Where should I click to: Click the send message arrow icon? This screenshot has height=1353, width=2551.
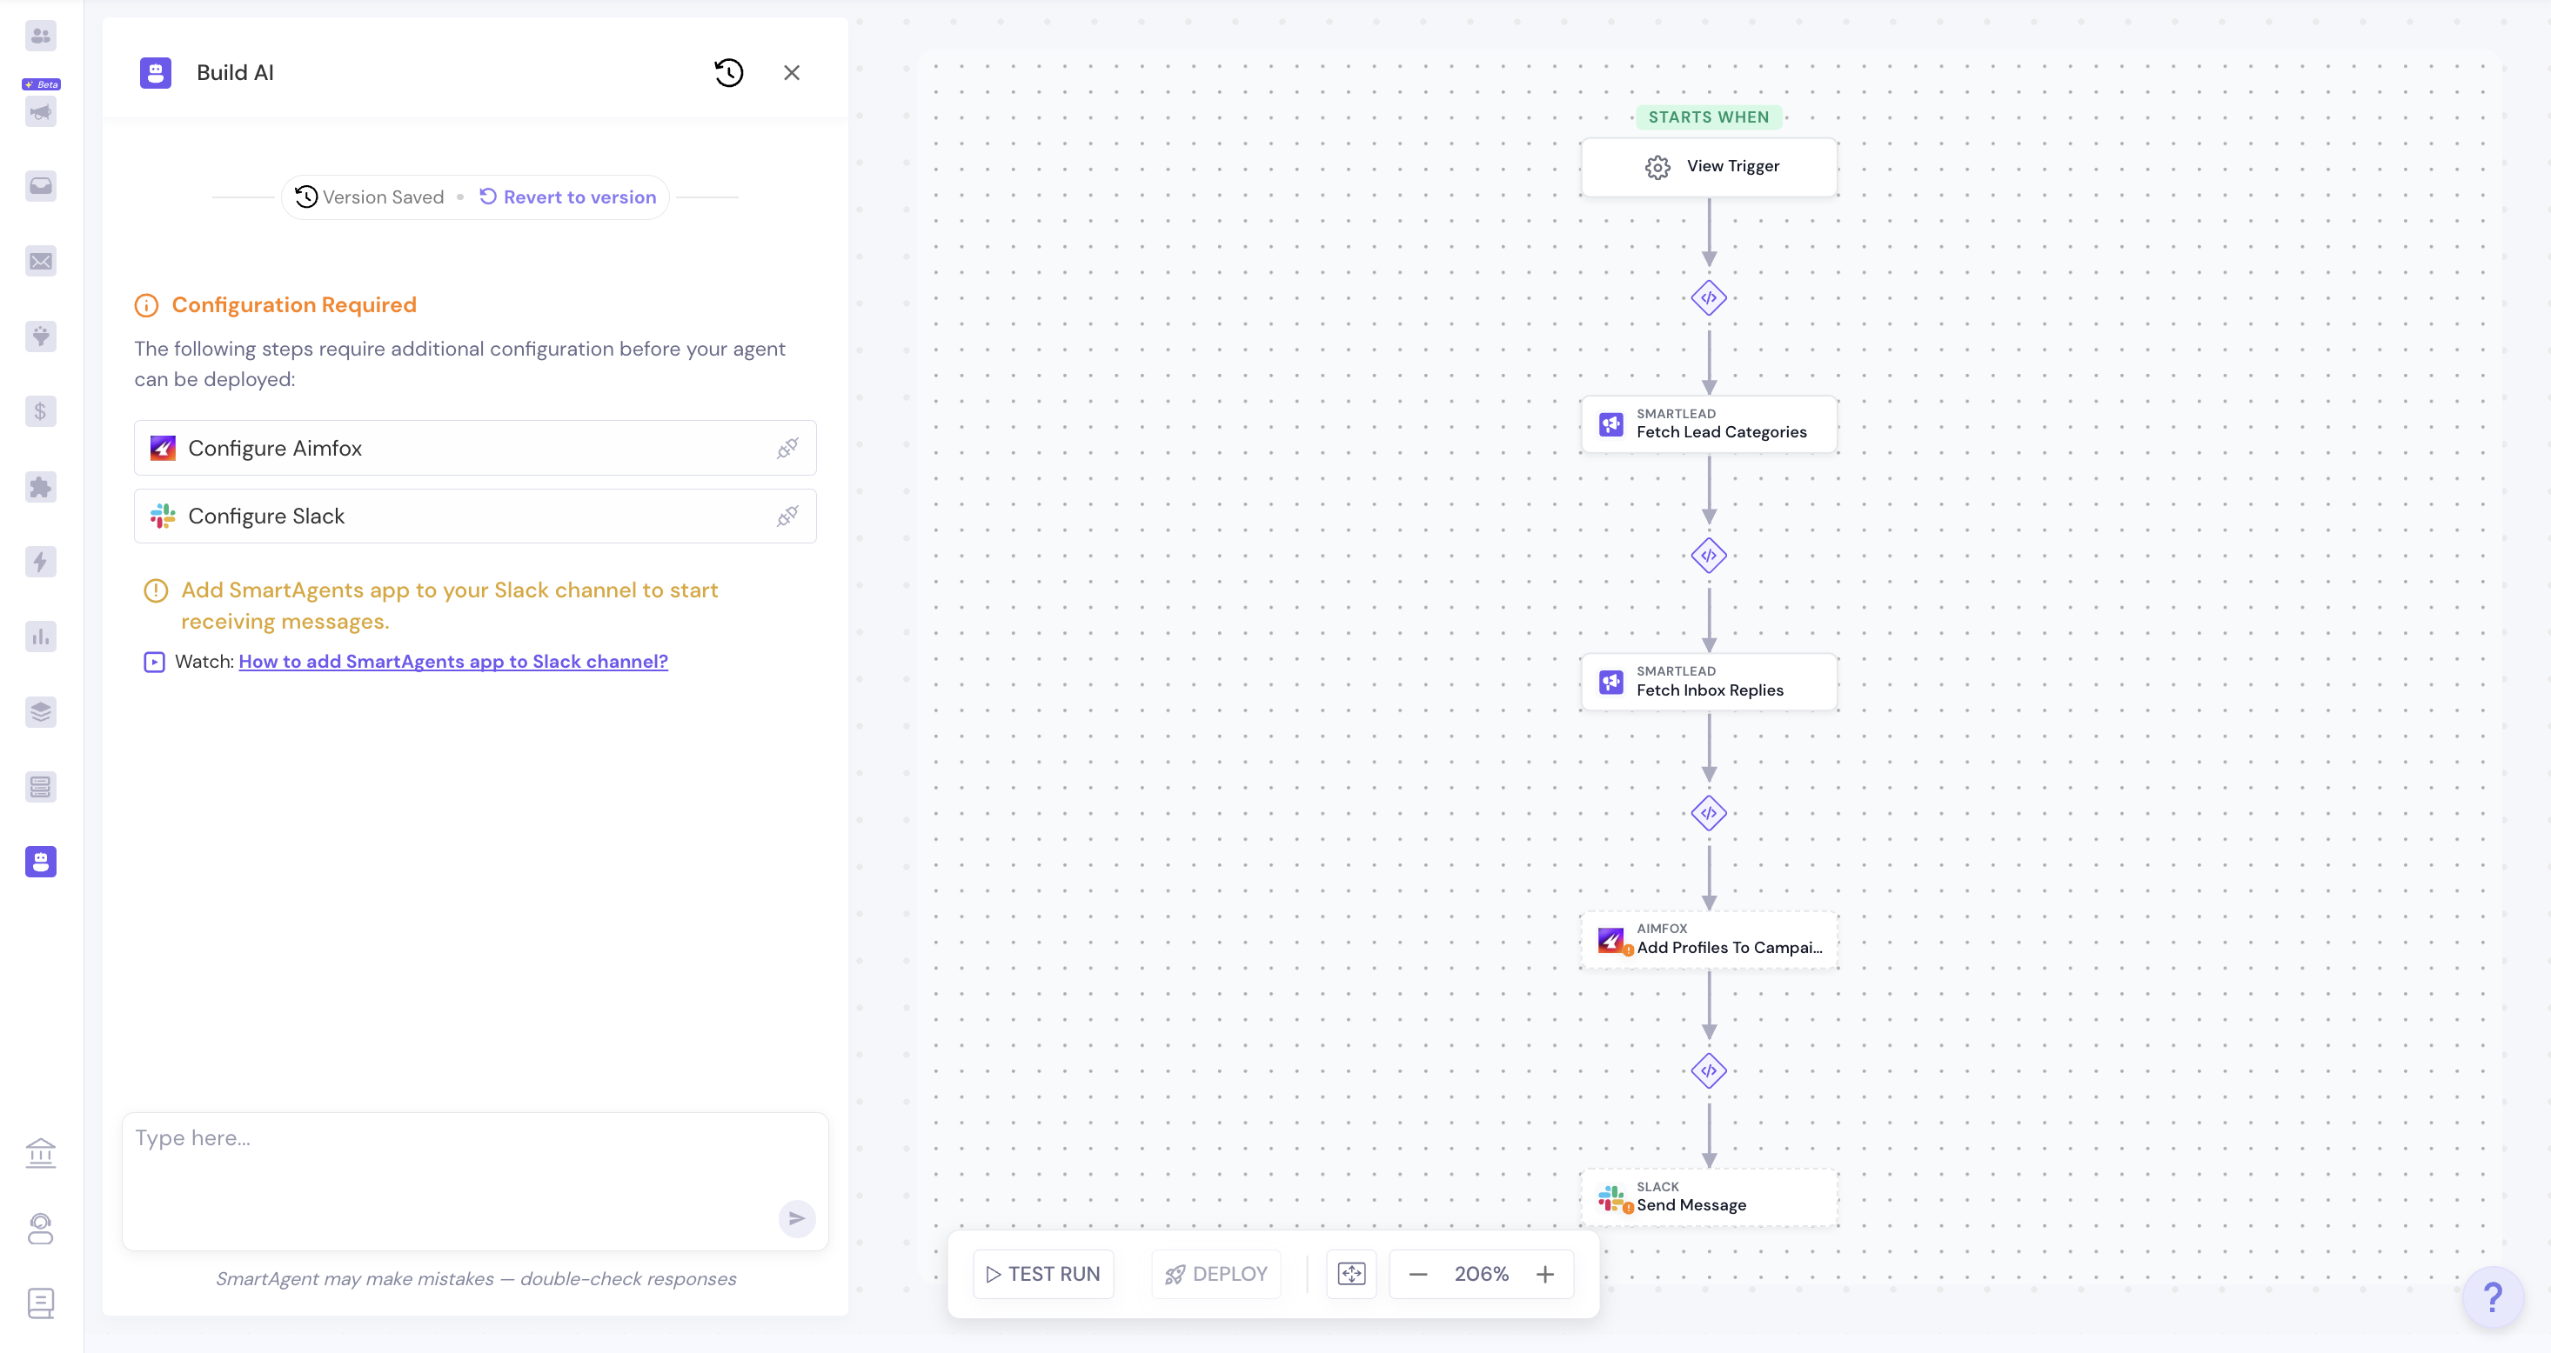[796, 1218]
